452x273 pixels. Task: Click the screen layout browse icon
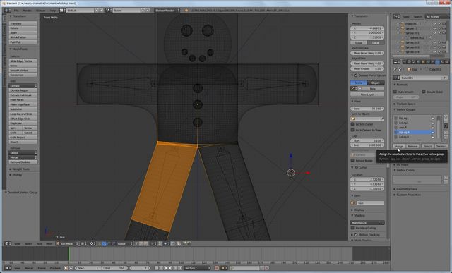63,11
